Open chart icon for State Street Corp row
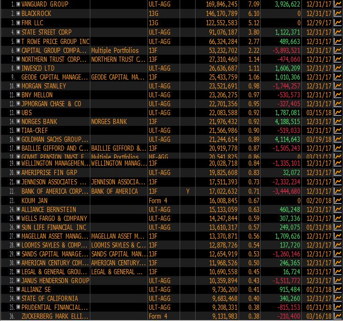 pos(338,32)
